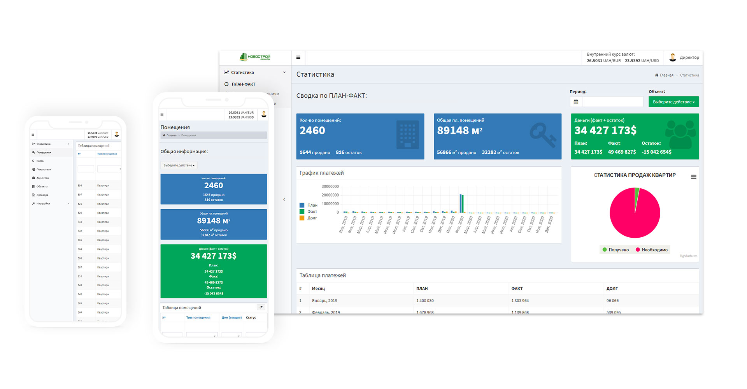Tap user avatar on small left phone
747x389 pixels.
[x=116, y=134]
